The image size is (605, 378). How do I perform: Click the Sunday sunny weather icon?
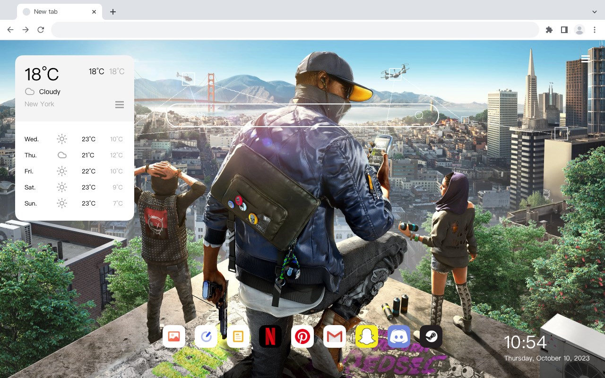[x=62, y=203]
